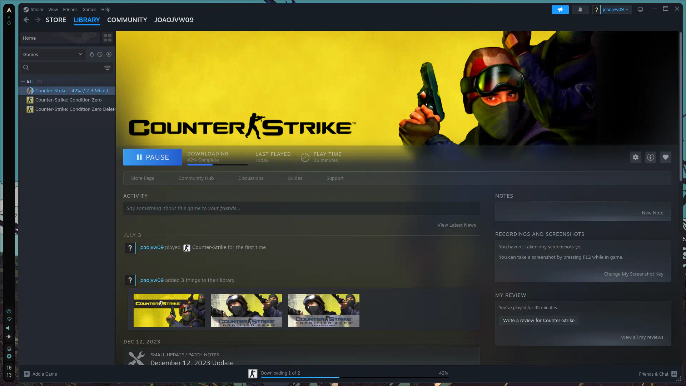Image resolution: width=686 pixels, height=386 pixels.
Task: Click Counter-Strike link in first-time activity
Action: (209, 247)
